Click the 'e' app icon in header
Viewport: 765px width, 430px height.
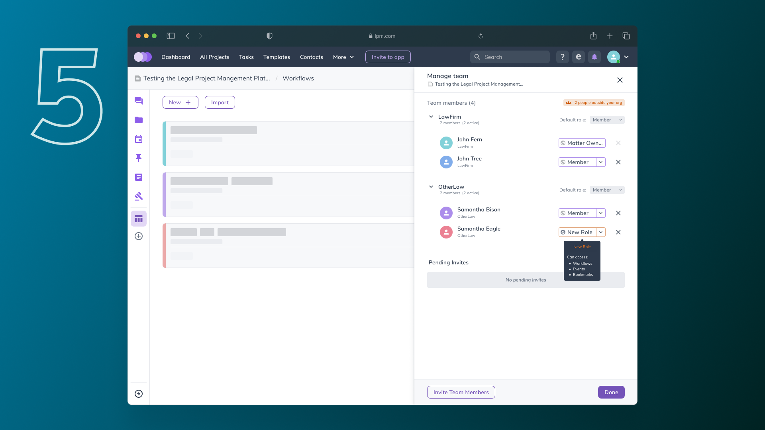click(x=578, y=57)
